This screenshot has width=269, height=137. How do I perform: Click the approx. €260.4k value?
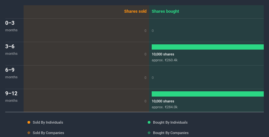click(x=164, y=60)
